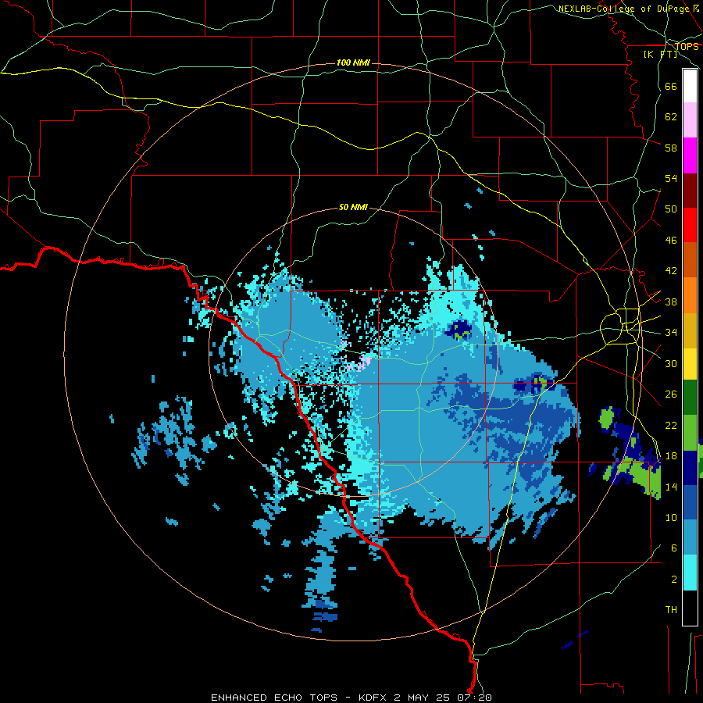703x703 pixels.
Task: Click the TH threshold label on the scale
Action: point(671,610)
